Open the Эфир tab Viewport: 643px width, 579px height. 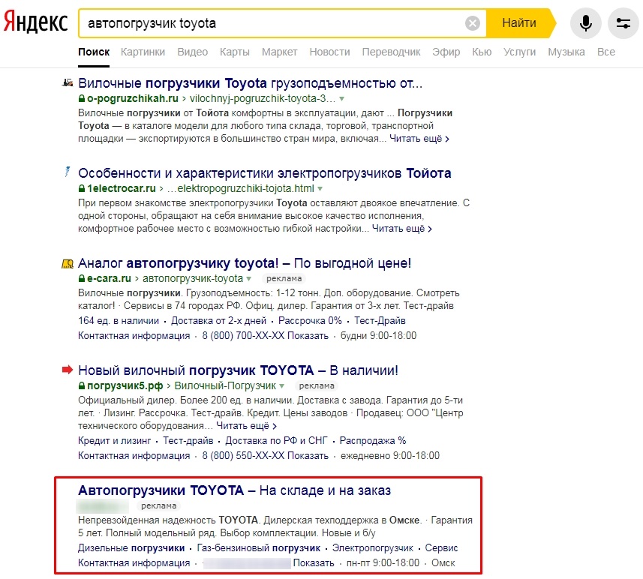coord(446,52)
